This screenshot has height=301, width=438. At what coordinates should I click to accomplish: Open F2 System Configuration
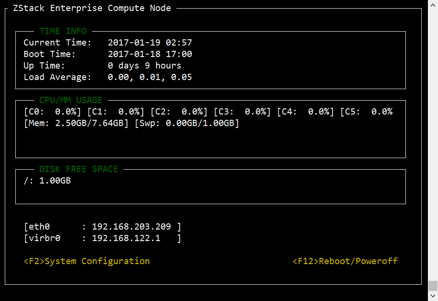click(87, 261)
